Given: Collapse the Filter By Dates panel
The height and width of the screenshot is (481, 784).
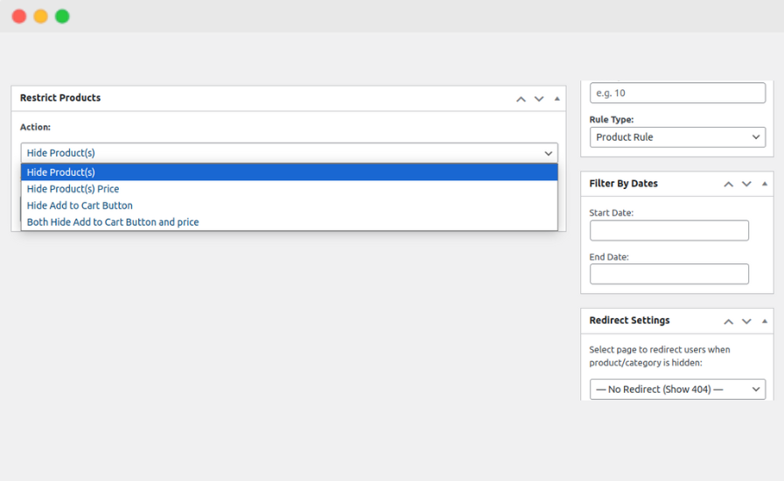Looking at the screenshot, I should click(x=765, y=185).
